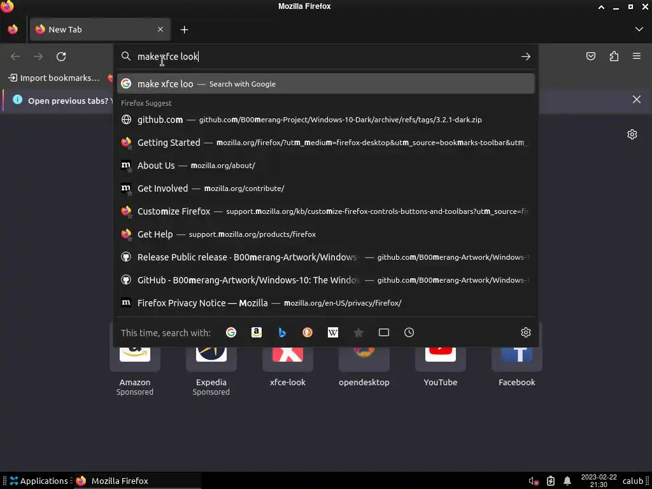Search bookmarks using the star icon
652x489 pixels.
(358, 332)
